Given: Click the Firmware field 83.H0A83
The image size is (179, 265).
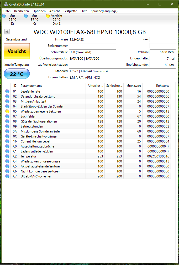Looking at the screenshot, I should pyautogui.click(x=92, y=39).
